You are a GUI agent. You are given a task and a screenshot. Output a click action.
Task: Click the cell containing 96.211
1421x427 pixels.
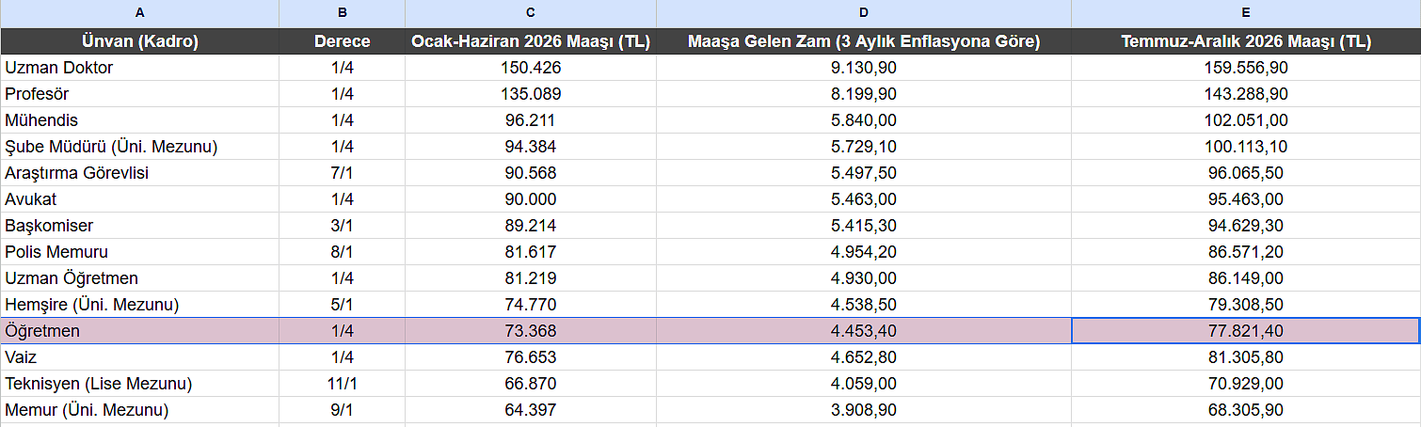[531, 120]
